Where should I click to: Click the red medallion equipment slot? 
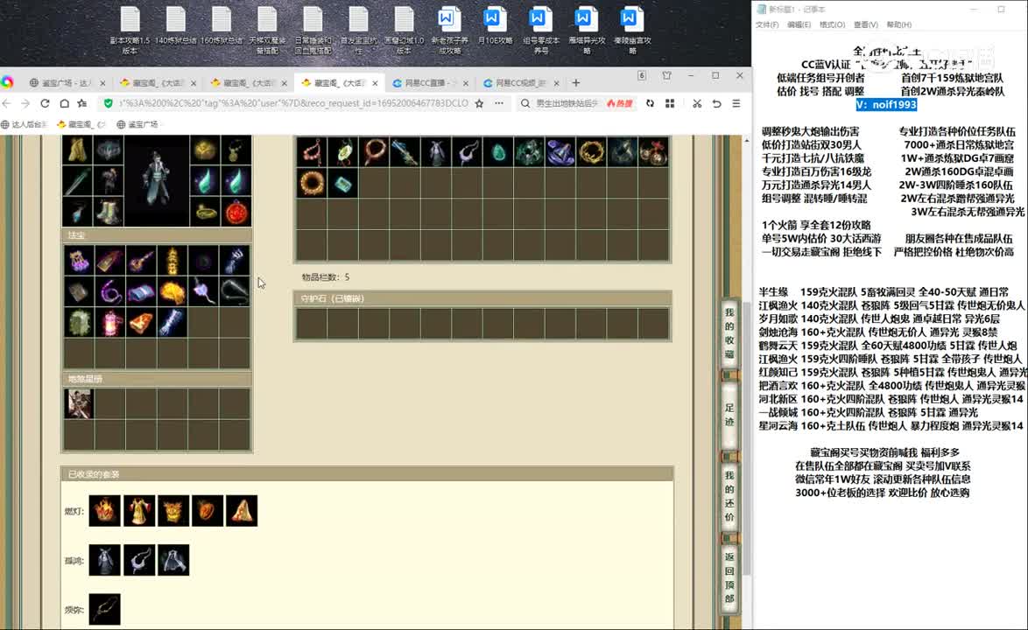pos(236,212)
